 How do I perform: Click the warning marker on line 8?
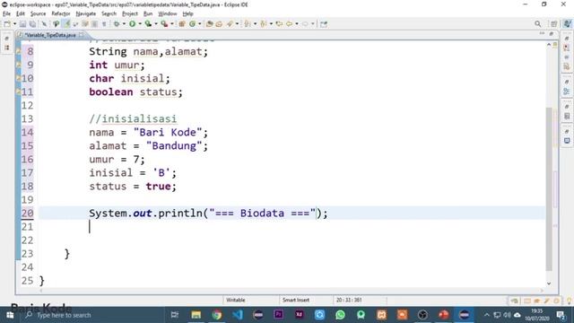[x=18, y=51]
